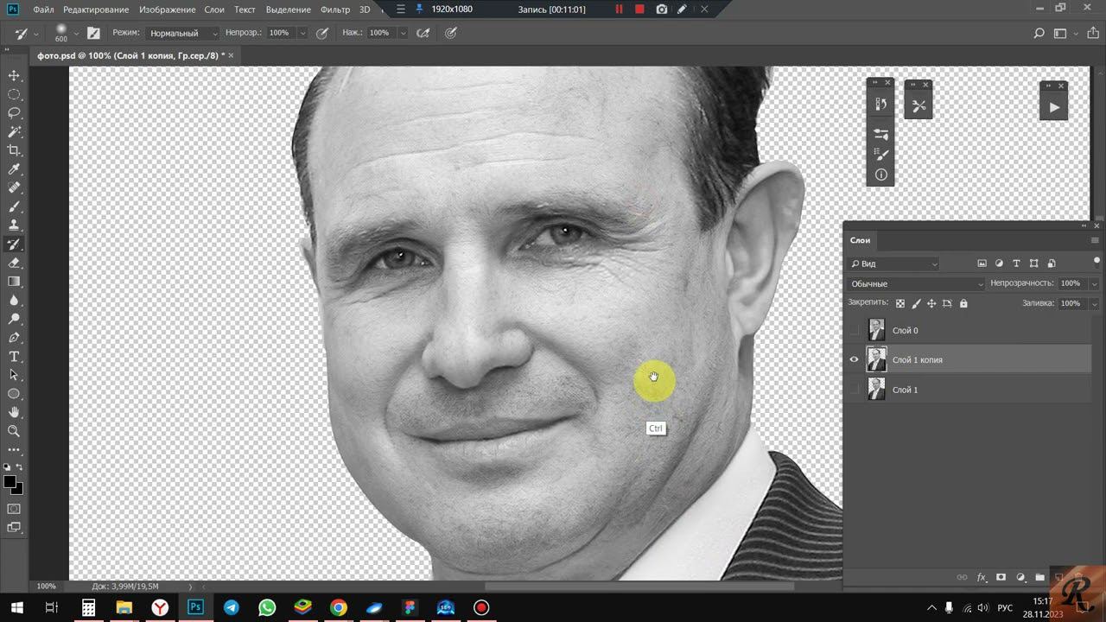The image size is (1106, 622).
Task: Open the Режим blending mode dropdown
Action: [x=182, y=33]
